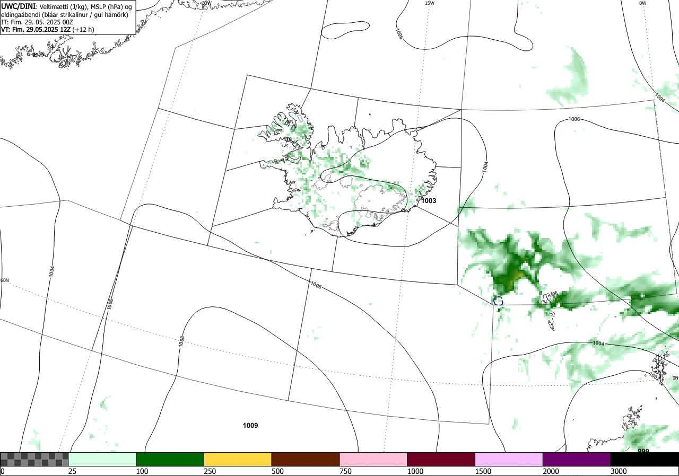Pick the brown 500–750 legend swatch
The image size is (679, 476).
click(x=306, y=459)
